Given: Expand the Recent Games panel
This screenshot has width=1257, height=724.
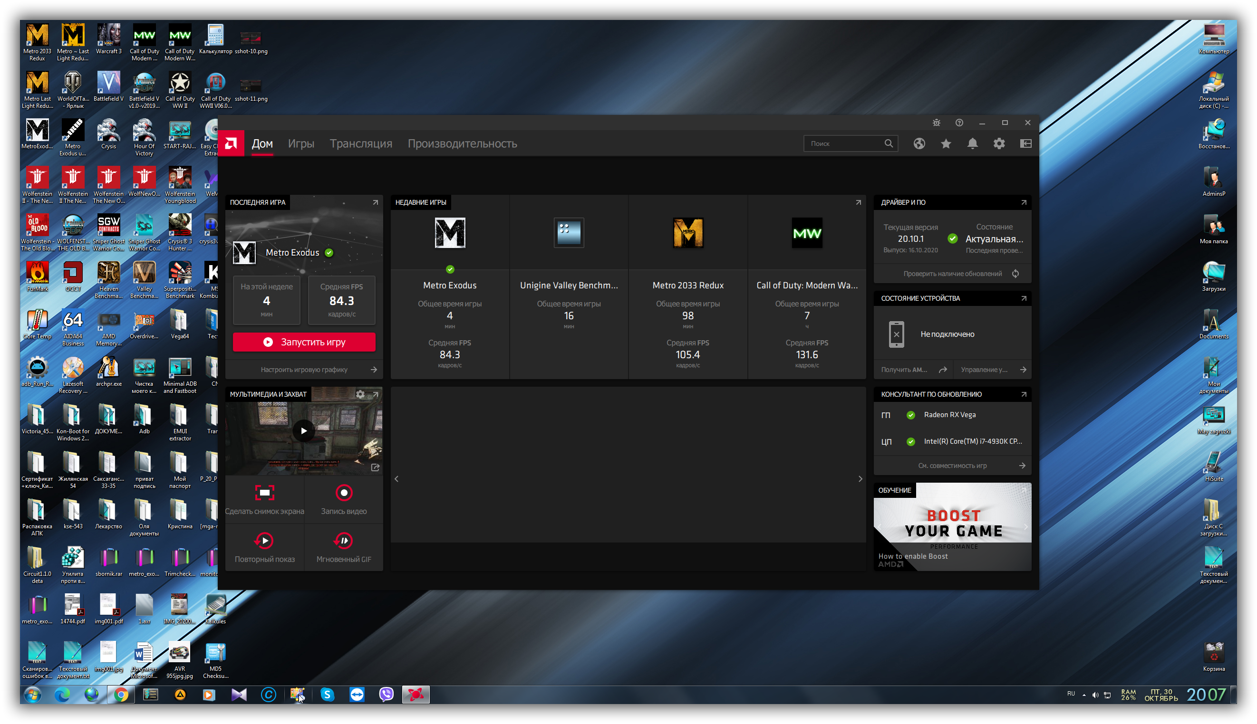Looking at the screenshot, I should click(x=858, y=202).
